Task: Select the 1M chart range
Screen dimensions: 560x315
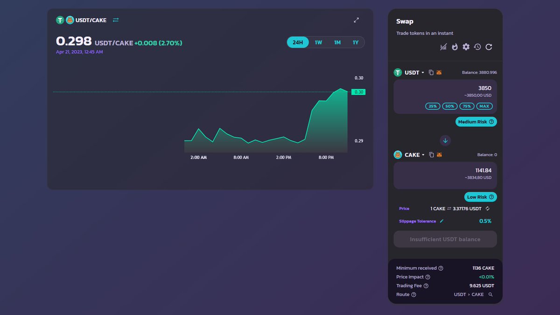Action: coord(337,42)
